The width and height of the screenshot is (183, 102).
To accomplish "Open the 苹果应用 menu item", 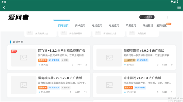I will click(131, 26).
